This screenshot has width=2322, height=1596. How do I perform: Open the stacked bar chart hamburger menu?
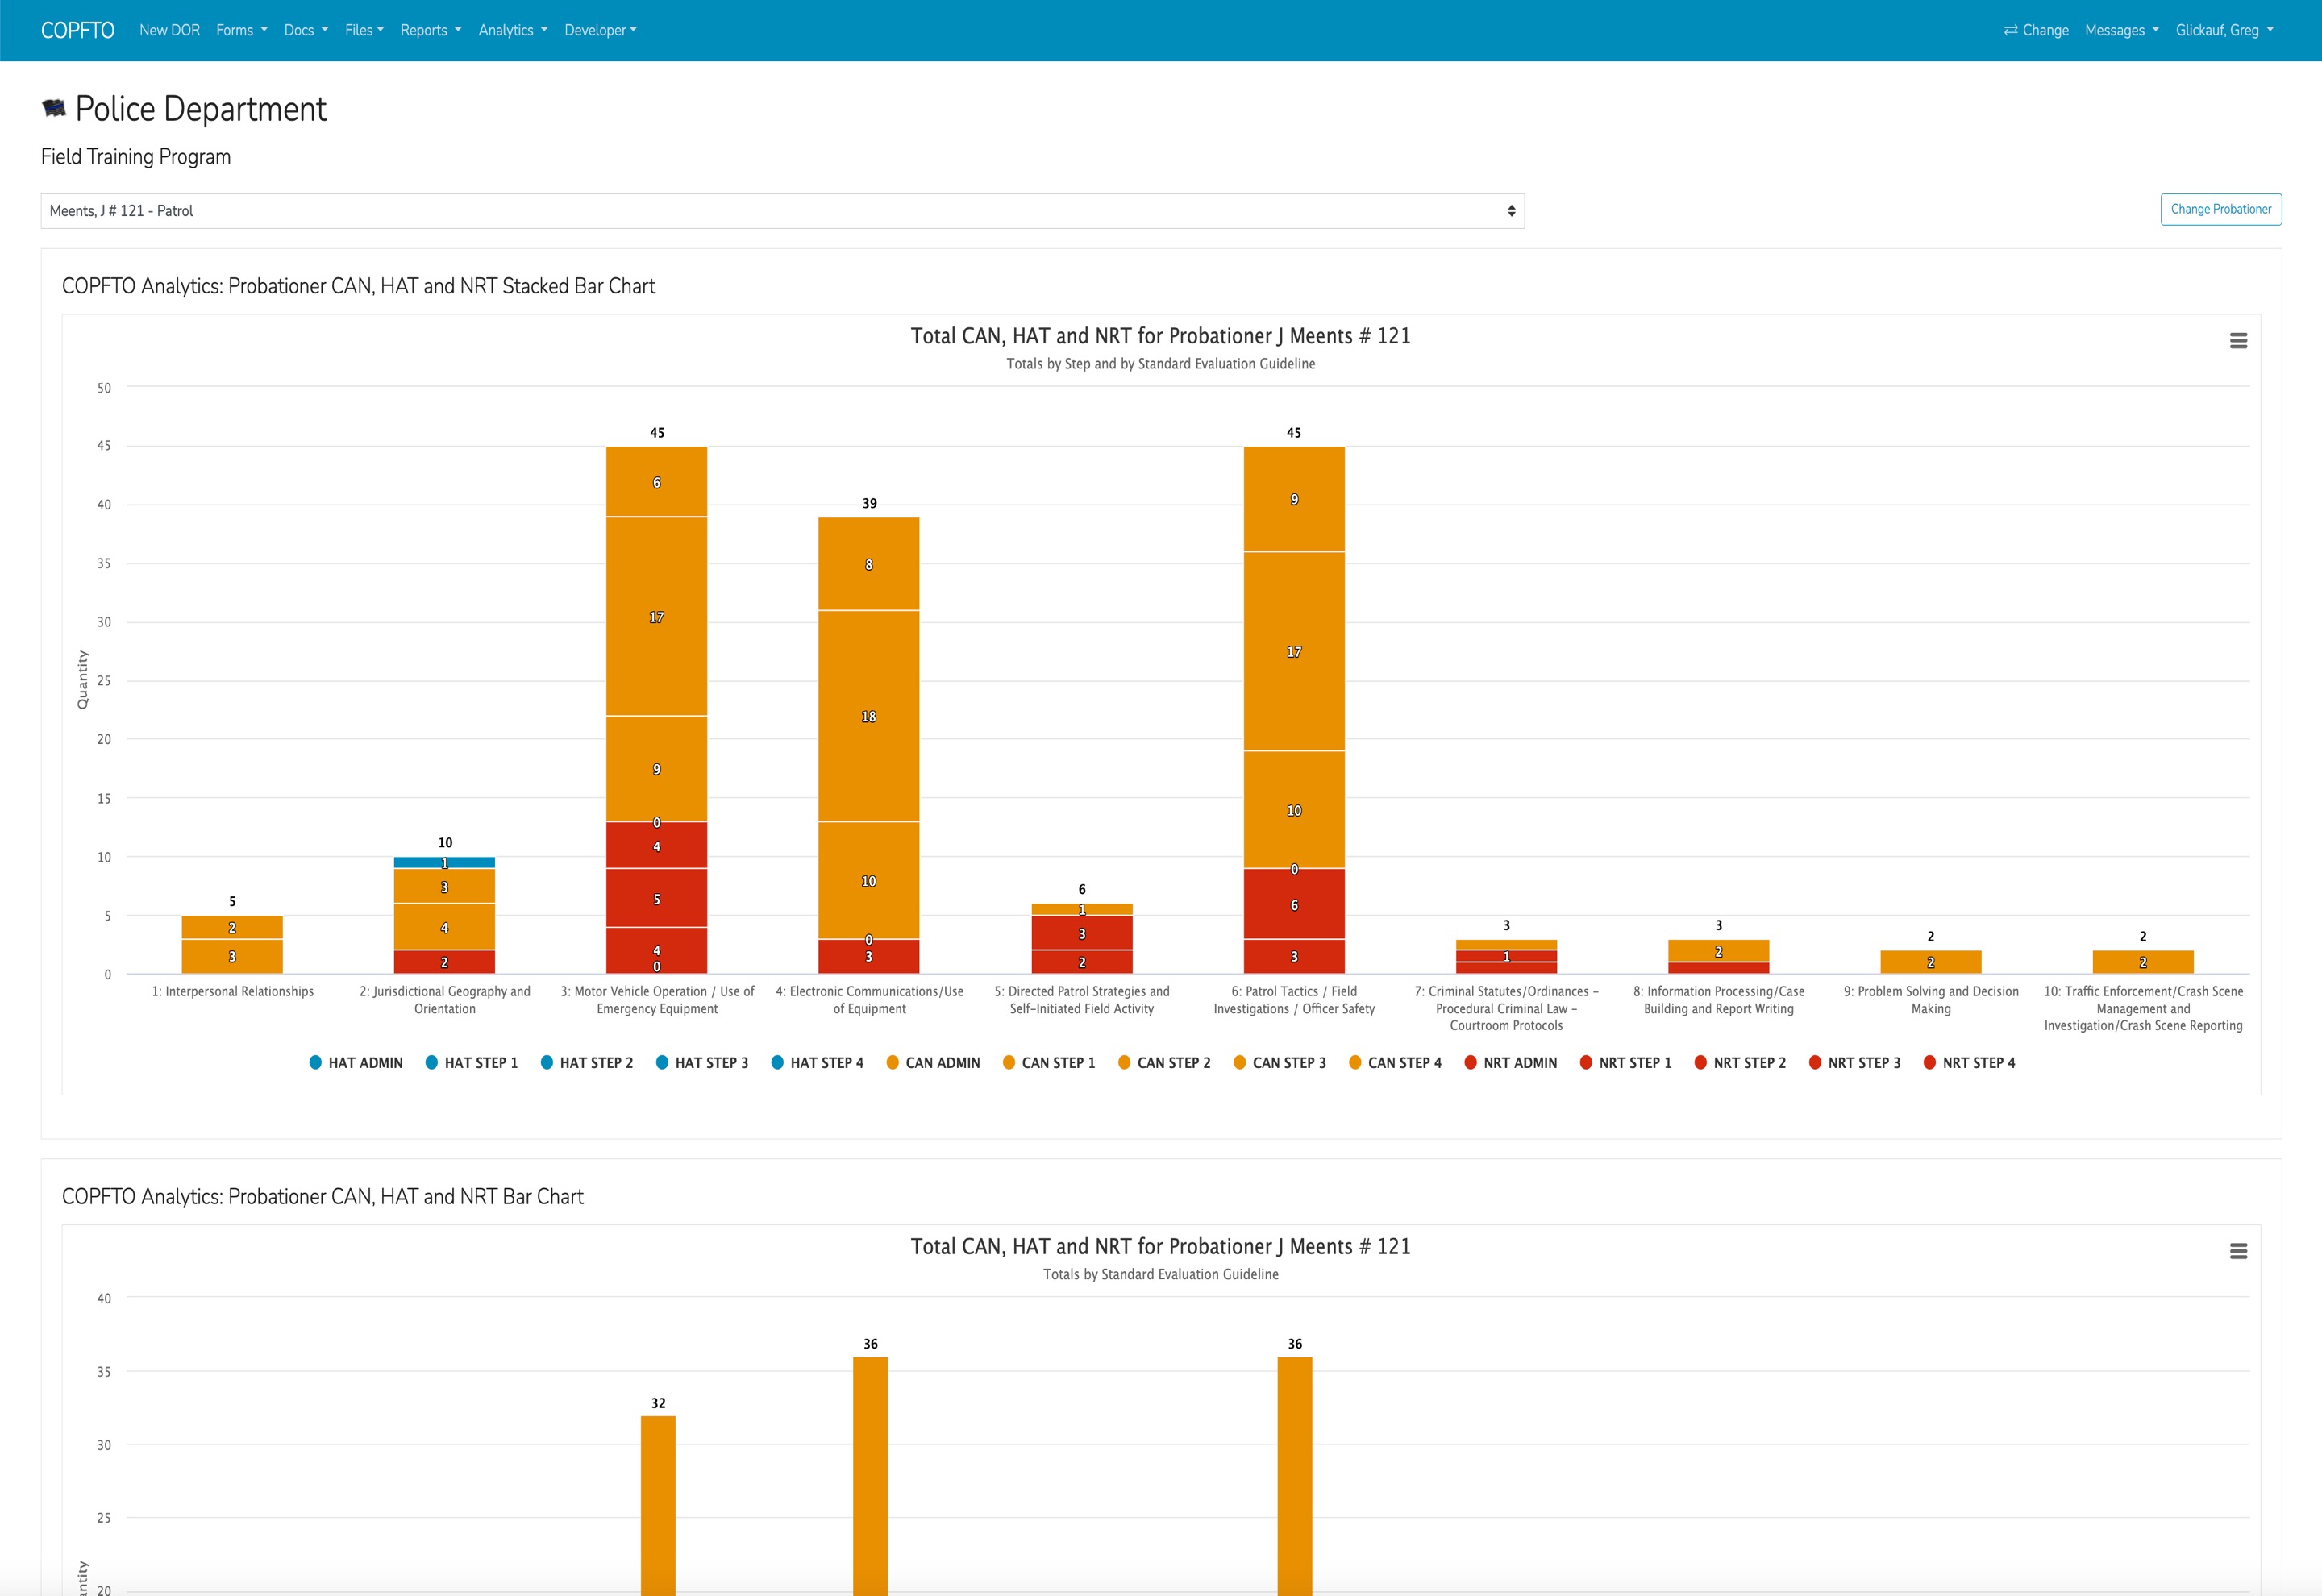2238,341
